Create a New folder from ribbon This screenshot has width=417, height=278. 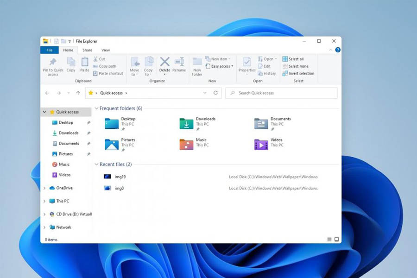(x=197, y=66)
